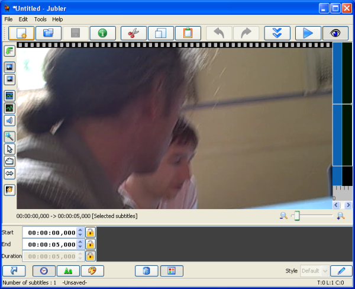Viewport: 355px width, 289px height.
Task: Toggle the speaker audio button
Action: tap(9, 121)
